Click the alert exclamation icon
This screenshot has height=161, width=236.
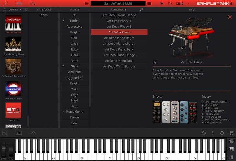pos(213,133)
